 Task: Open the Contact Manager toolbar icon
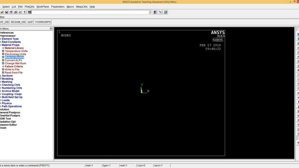click(165, 12)
